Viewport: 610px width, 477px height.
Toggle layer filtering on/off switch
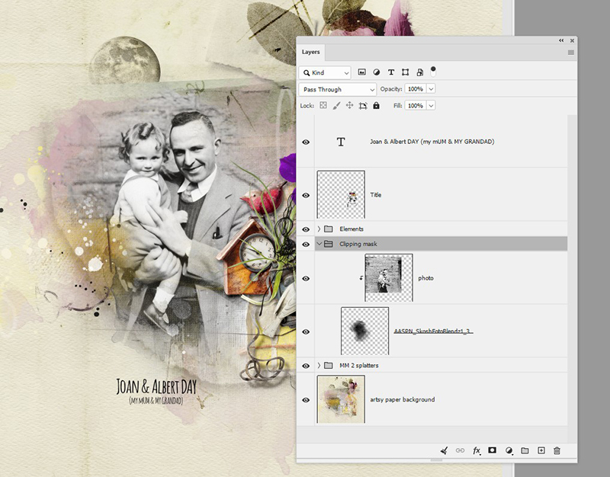coord(433,71)
